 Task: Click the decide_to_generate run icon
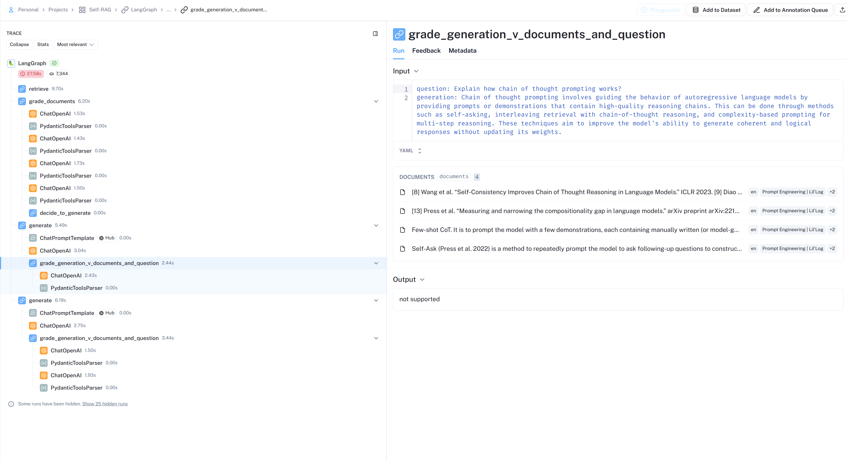click(33, 213)
